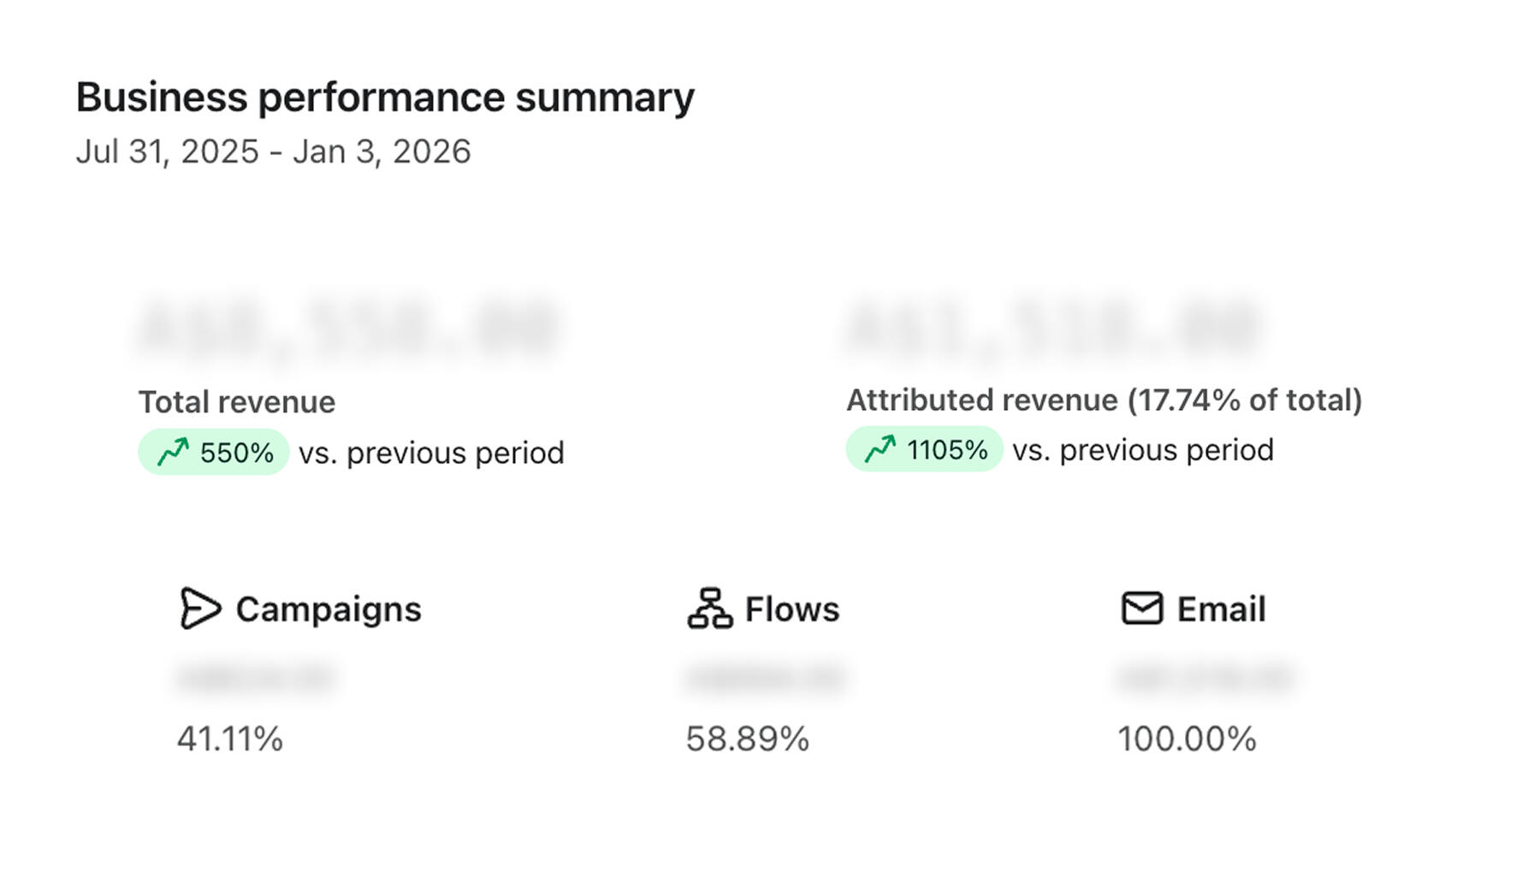Click the 41.11% Campaigns percentage
Screen dimensions: 1540x890
point(229,739)
